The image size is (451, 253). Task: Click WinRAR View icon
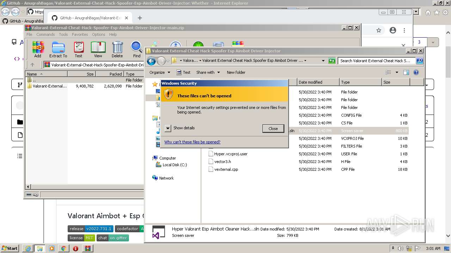coord(98,50)
